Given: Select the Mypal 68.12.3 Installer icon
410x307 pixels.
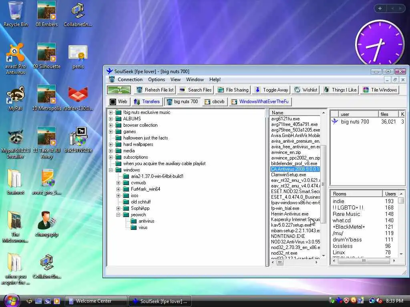Looking at the screenshot, I should tap(16, 144).
